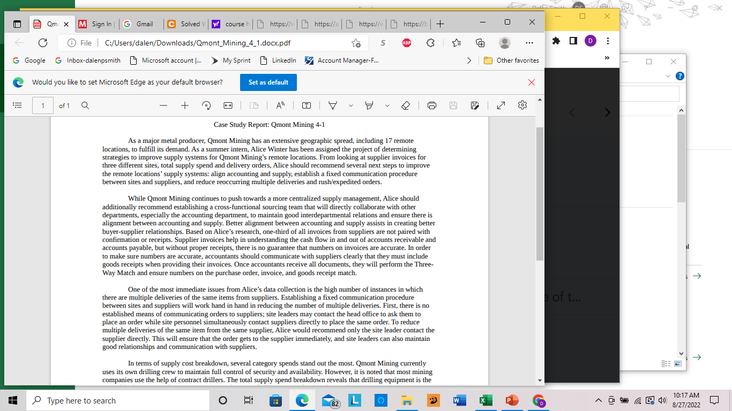Click the next arrow in Chrome window
The width and height of the screenshot is (732, 411).
607,112
